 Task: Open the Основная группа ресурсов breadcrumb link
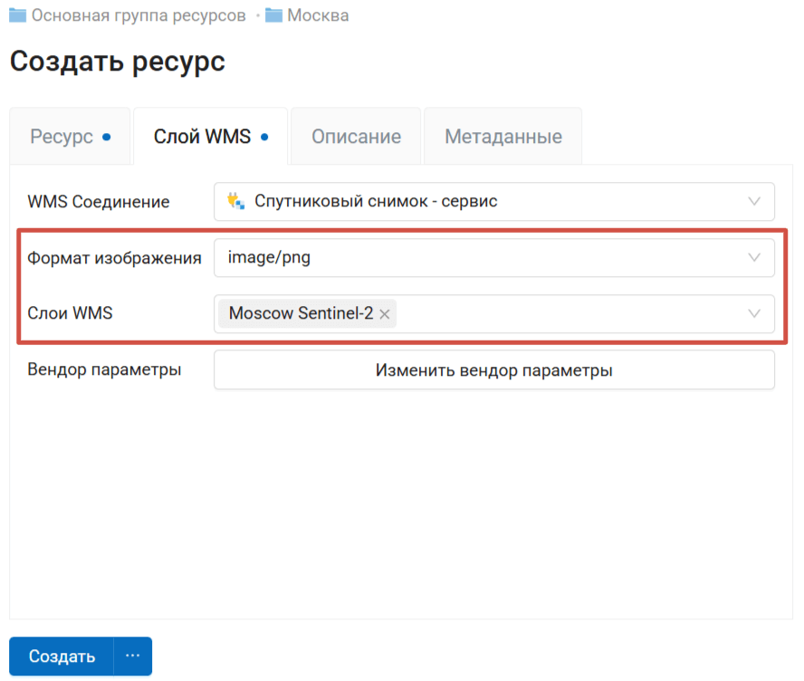(139, 15)
